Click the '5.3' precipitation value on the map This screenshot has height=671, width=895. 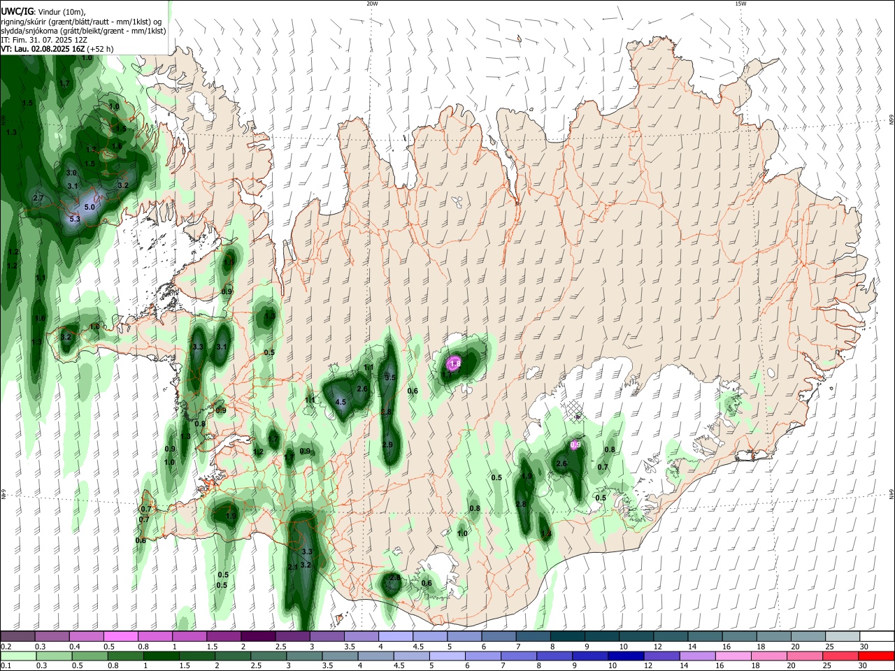pyautogui.click(x=76, y=219)
